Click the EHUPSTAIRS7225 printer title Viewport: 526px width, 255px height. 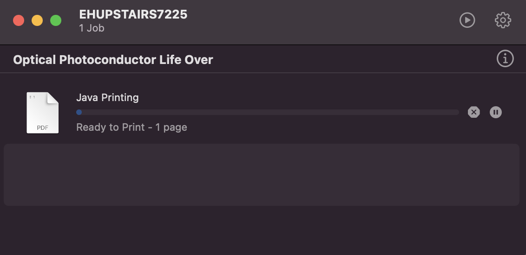click(x=133, y=14)
